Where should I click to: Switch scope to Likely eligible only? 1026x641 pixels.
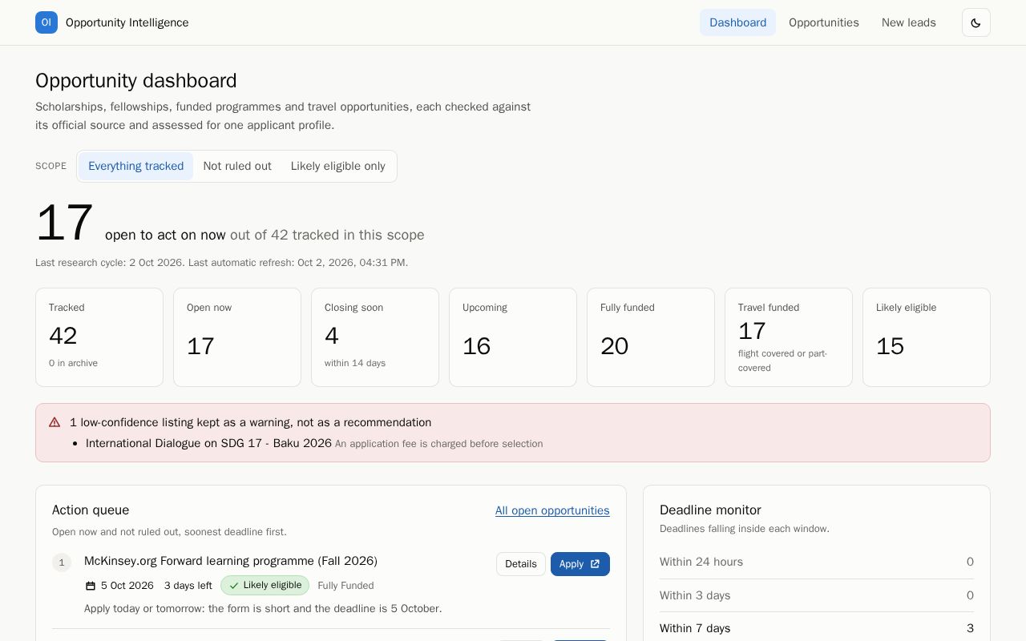[338, 166]
